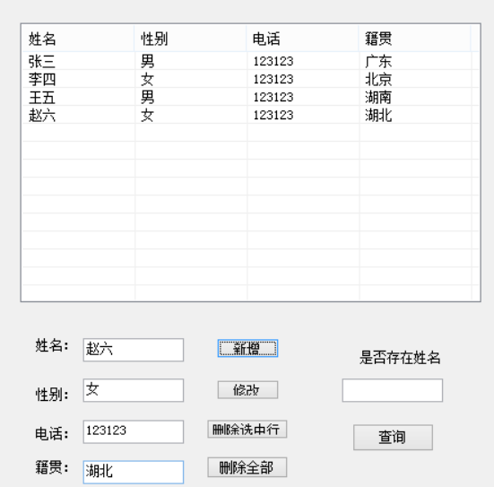Select the 李四 row in the list
This screenshot has width=494, height=487.
point(250,79)
